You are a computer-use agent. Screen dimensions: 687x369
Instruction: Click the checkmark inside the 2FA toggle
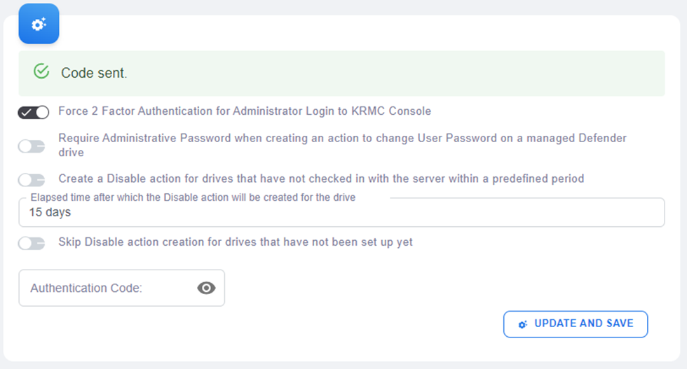coord(27,112)
